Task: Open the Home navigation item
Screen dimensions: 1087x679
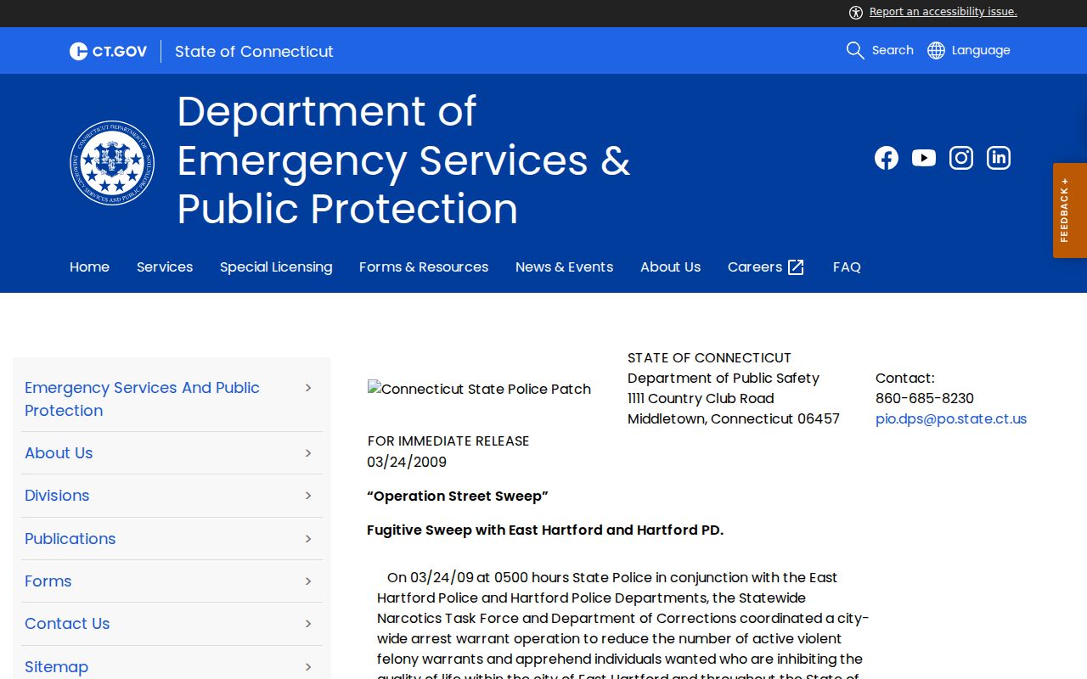Action: (x=89, y=267)
